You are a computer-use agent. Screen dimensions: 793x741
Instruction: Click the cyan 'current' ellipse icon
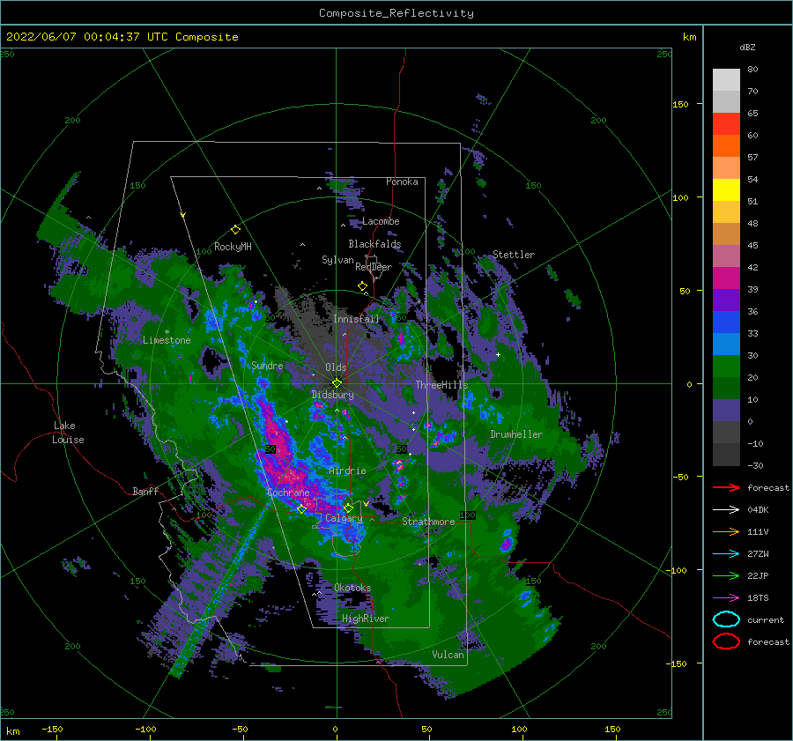[x=726, y=619]
